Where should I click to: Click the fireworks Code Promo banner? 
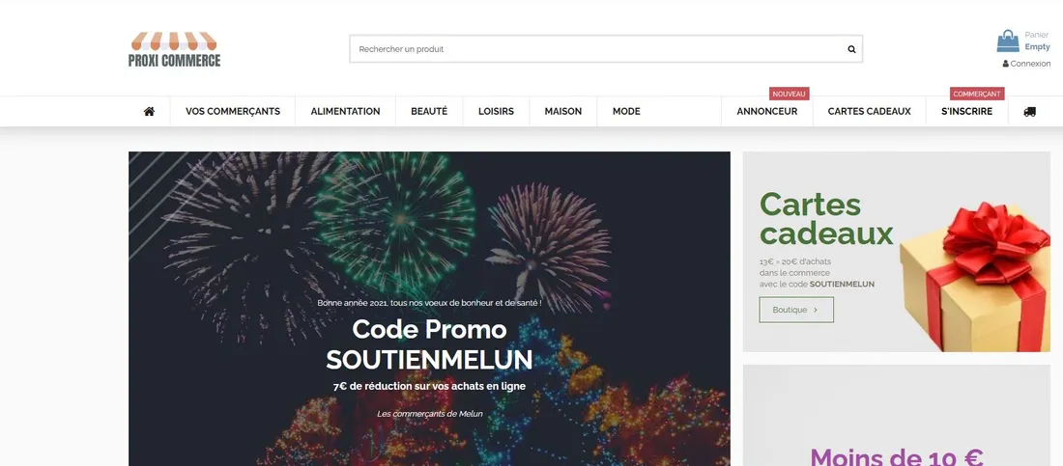pyautogui.click(x=429, y=309)
